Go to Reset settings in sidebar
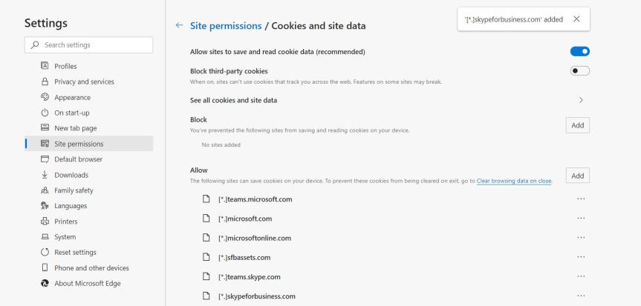The height and width of the screenshot is (306, 641). click(x=75, y=253)
